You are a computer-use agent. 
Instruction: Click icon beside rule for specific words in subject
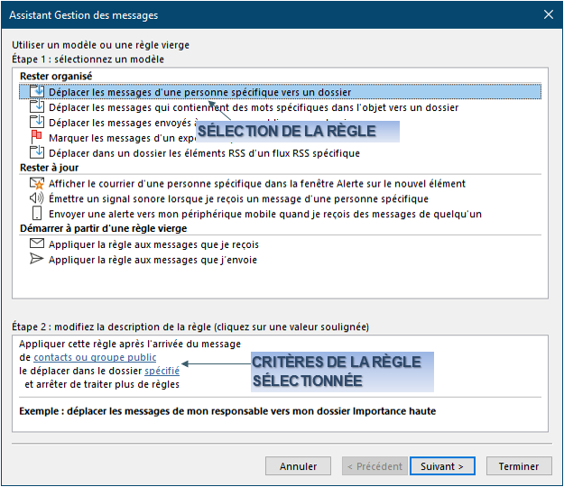coord(37,106)
